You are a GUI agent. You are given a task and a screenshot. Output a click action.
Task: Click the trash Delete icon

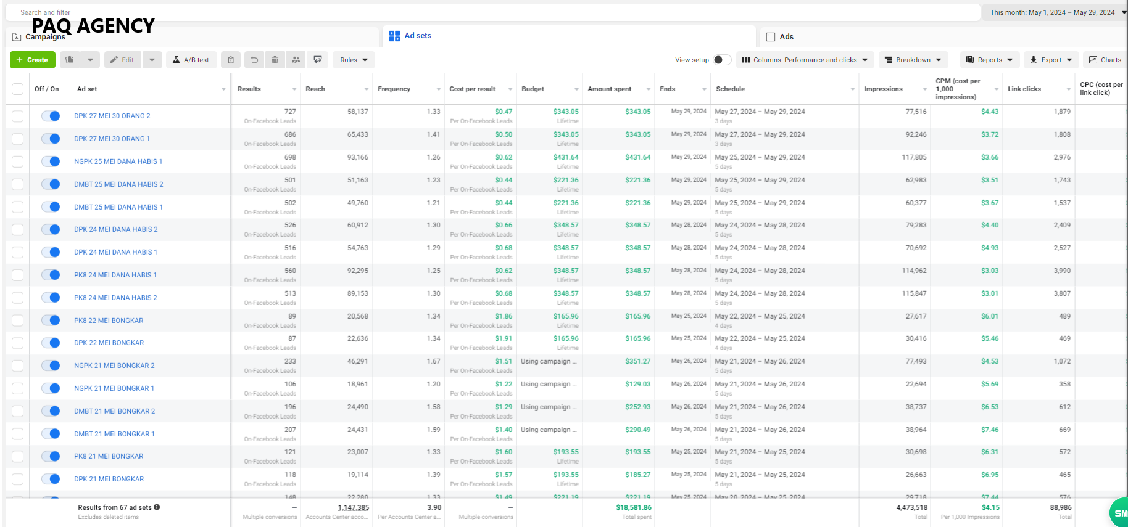(275, 60)
